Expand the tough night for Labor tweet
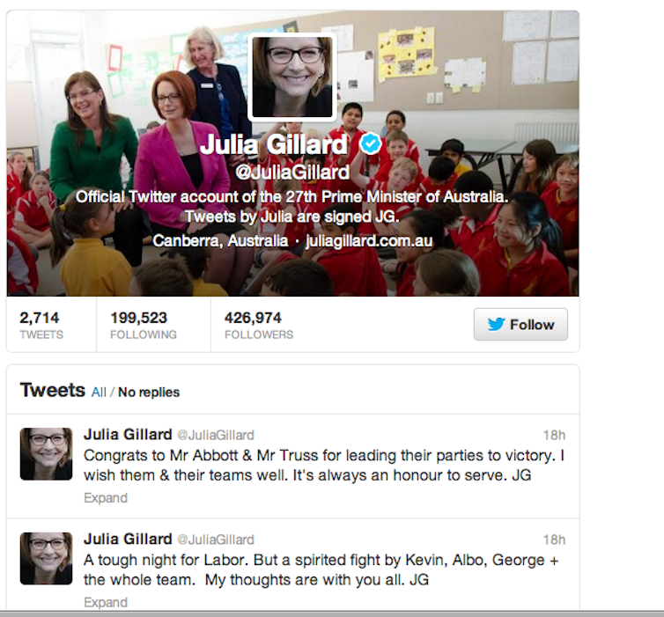The image size is (664, 617). pyautogui.click(x=106, y=602)
